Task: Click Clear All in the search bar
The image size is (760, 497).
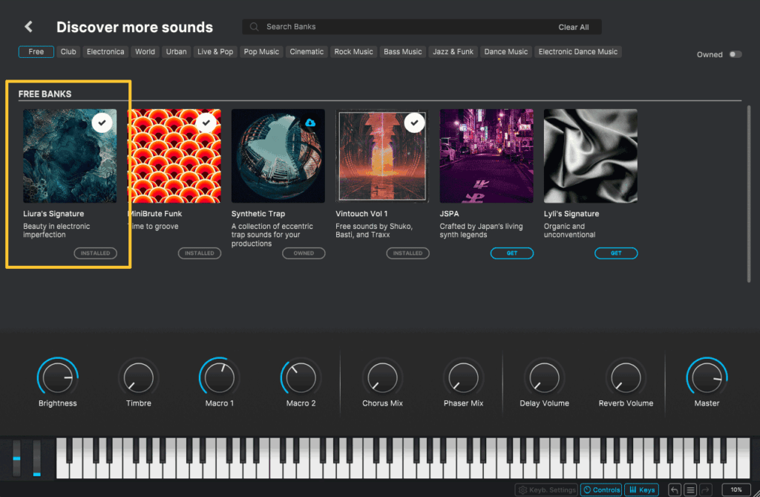Action: pyautogui.click(x=574, y=27)
